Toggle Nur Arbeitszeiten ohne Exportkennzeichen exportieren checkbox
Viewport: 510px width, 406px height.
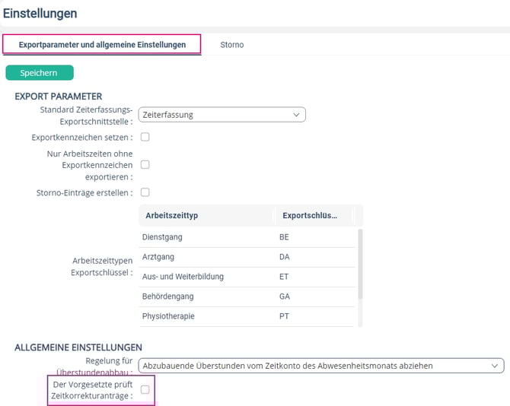coord(145,164)
